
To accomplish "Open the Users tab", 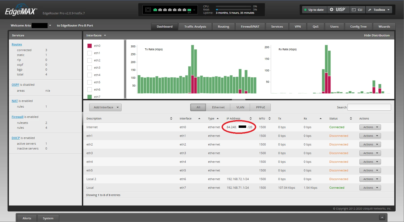I will (x=334, y=26).
